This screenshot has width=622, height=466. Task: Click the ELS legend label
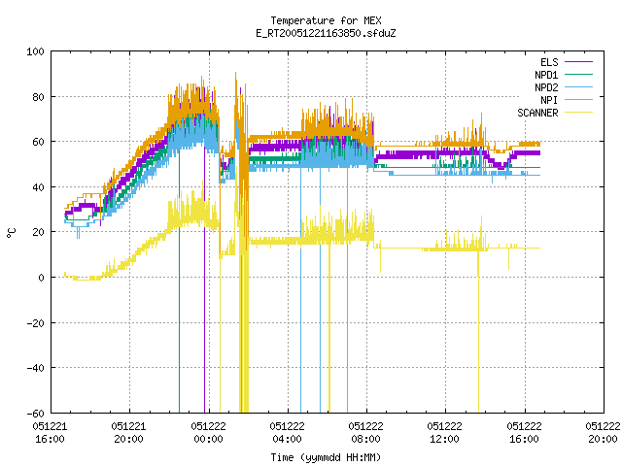click(x=549, y=62)
